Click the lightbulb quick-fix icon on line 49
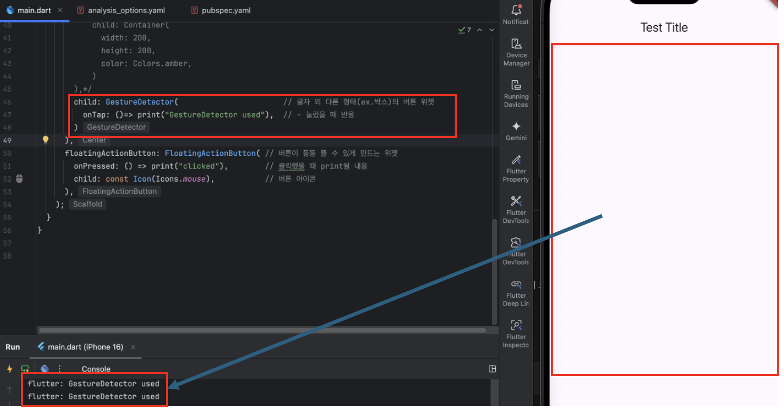 click(45, 140)
